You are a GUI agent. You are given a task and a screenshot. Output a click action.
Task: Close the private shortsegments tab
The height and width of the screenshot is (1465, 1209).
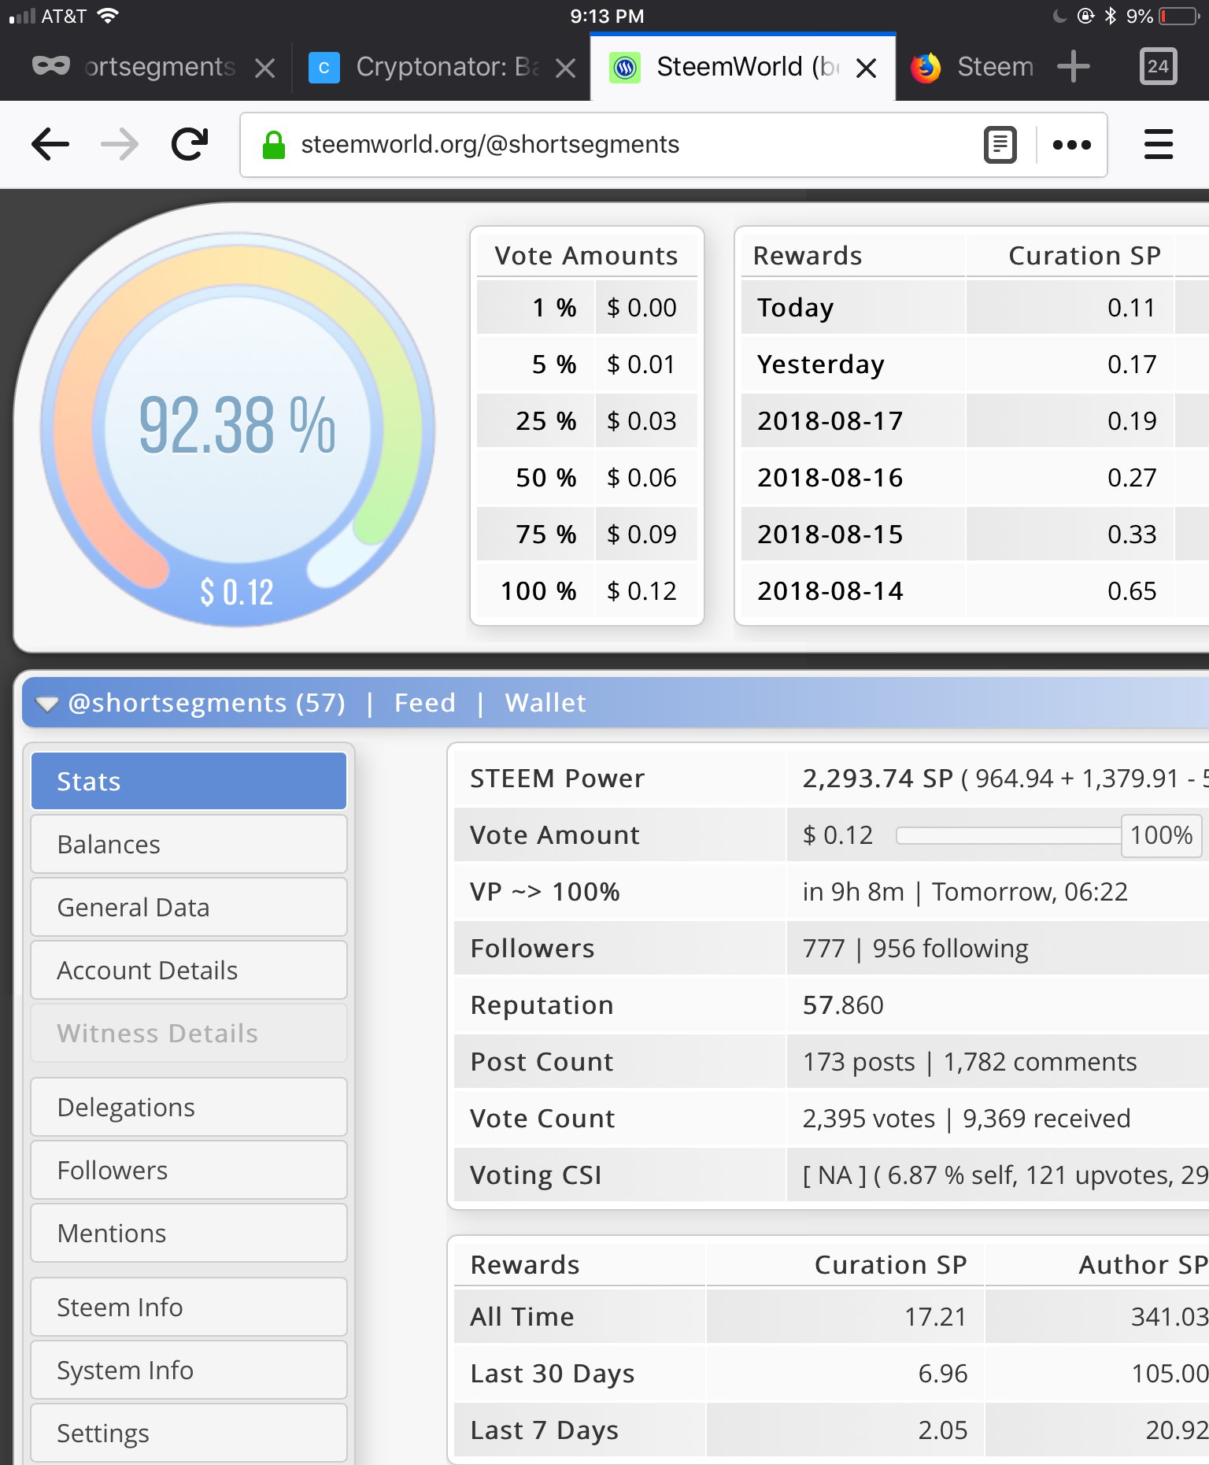click(x=265, y=68)
